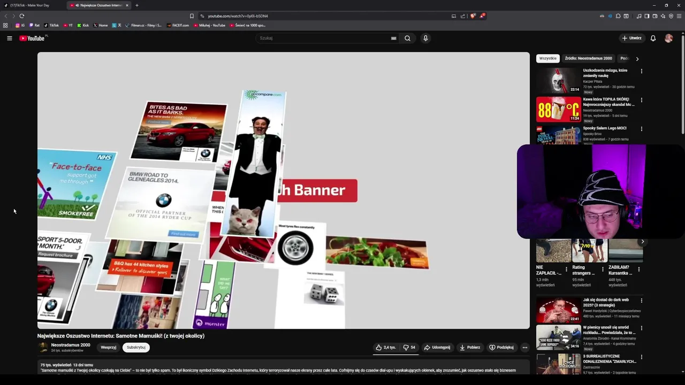Toggle the browser sidebar panel
This screenshot has width=685, height=385.
[646, 16]
